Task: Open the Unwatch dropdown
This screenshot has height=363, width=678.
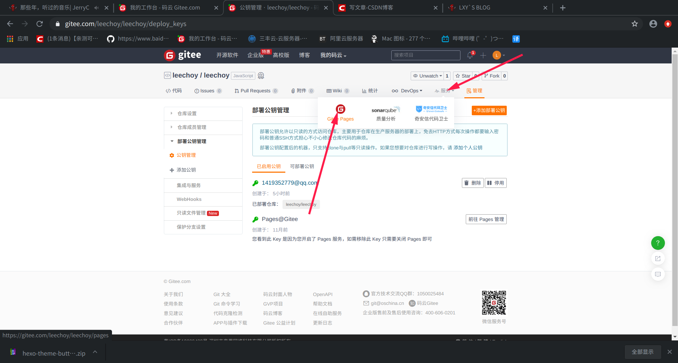Action: point(427,76)
